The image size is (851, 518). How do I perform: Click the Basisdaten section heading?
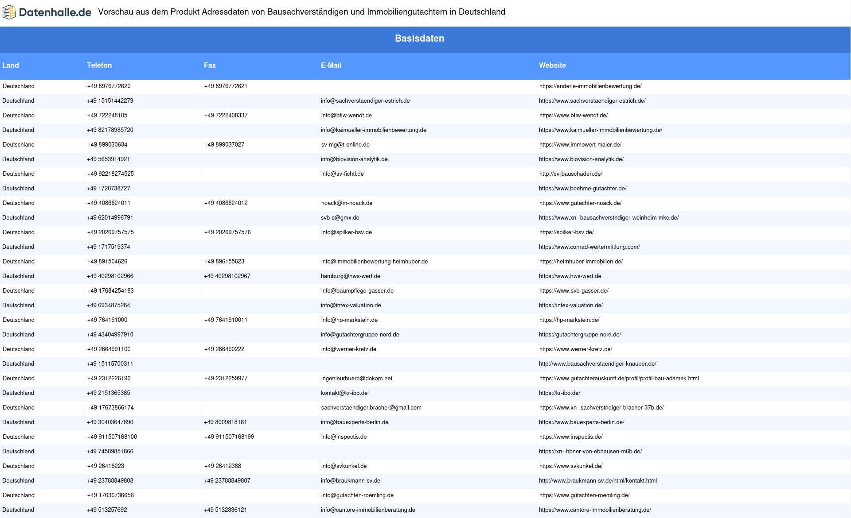click(x=419, y=39)
